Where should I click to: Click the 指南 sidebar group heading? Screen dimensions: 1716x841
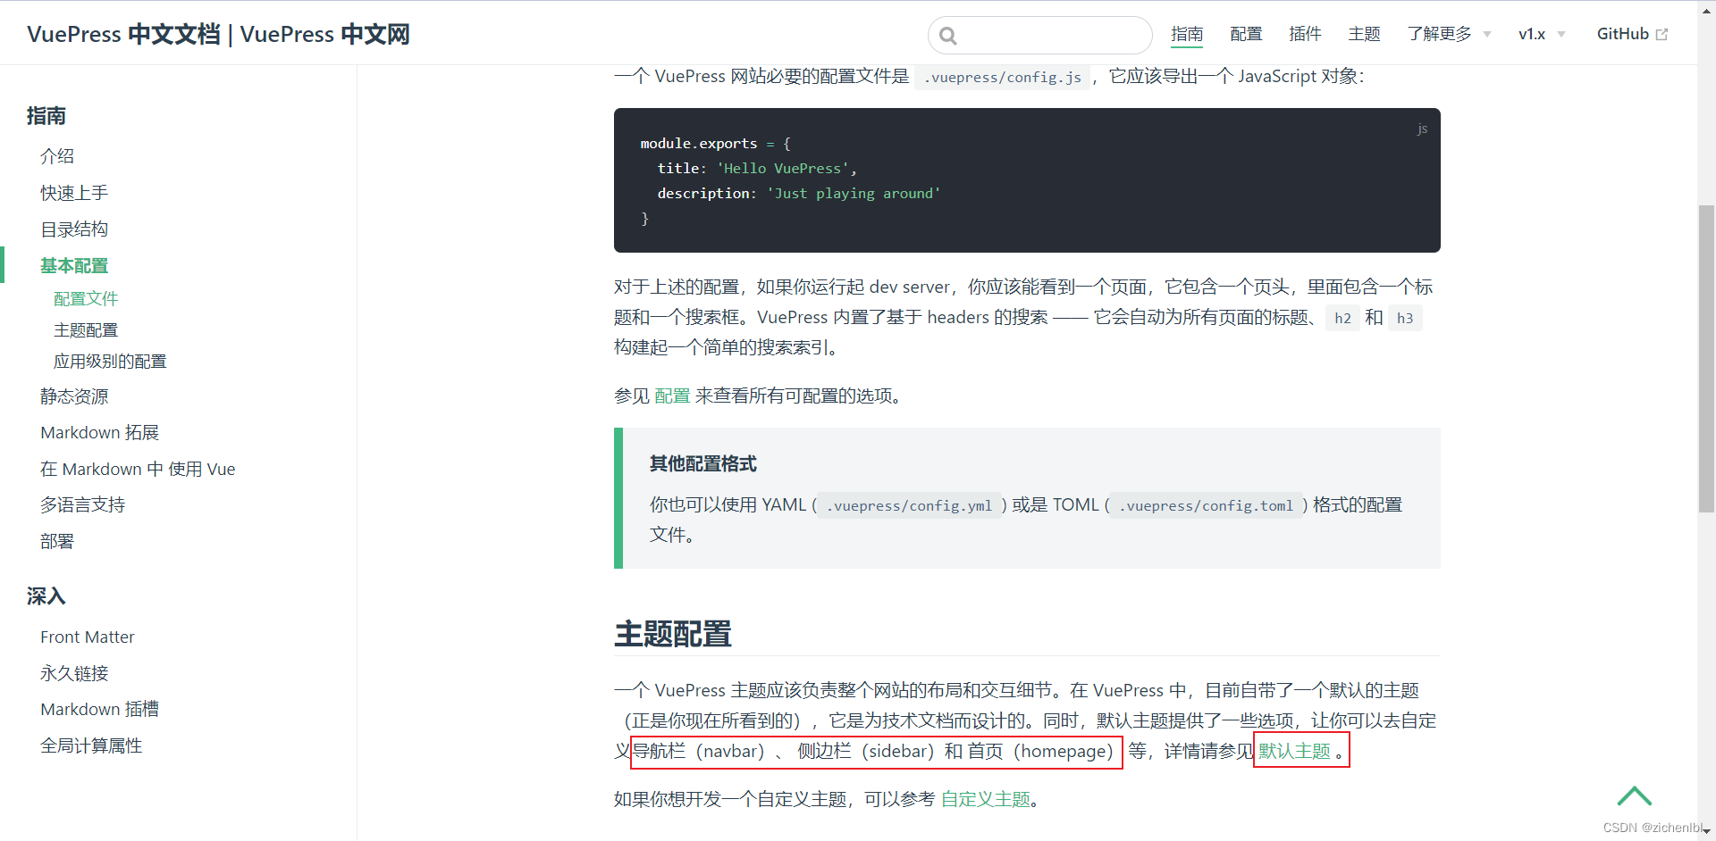46,116
